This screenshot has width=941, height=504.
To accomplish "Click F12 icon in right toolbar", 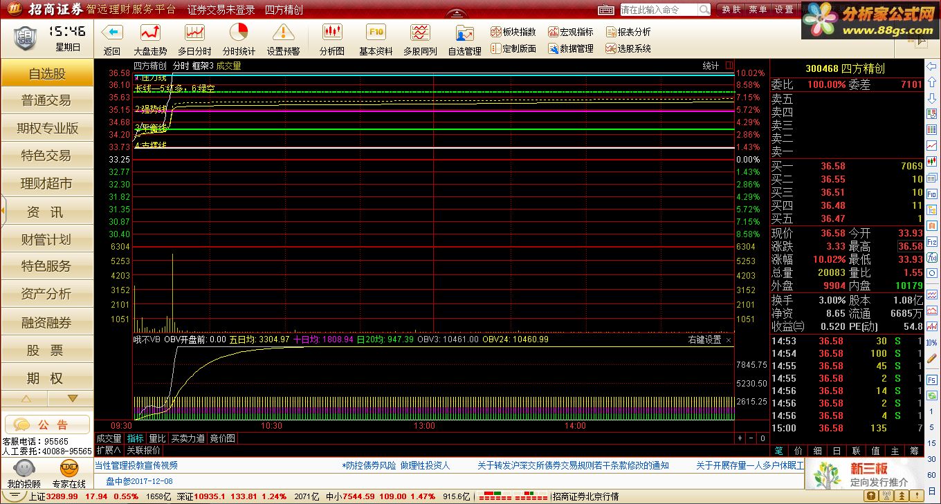I will point(931,243).
